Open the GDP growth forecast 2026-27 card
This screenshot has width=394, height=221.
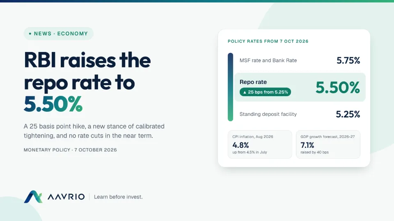point(328,144)
